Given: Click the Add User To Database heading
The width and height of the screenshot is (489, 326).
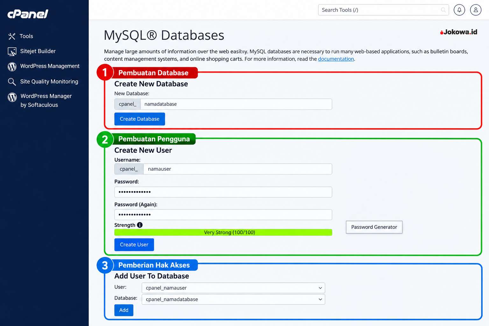Looking at the screenshot, I should coord(152,276).
